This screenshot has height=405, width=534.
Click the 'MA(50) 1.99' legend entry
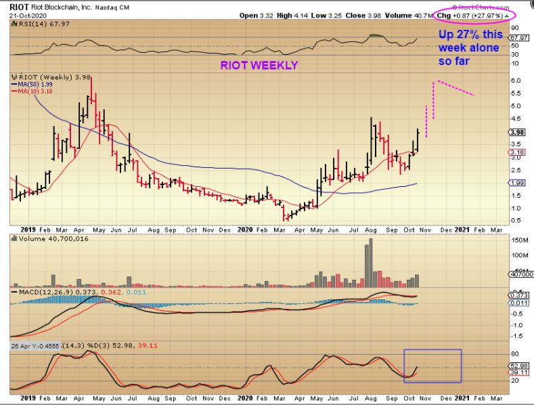tap(35, 85)
